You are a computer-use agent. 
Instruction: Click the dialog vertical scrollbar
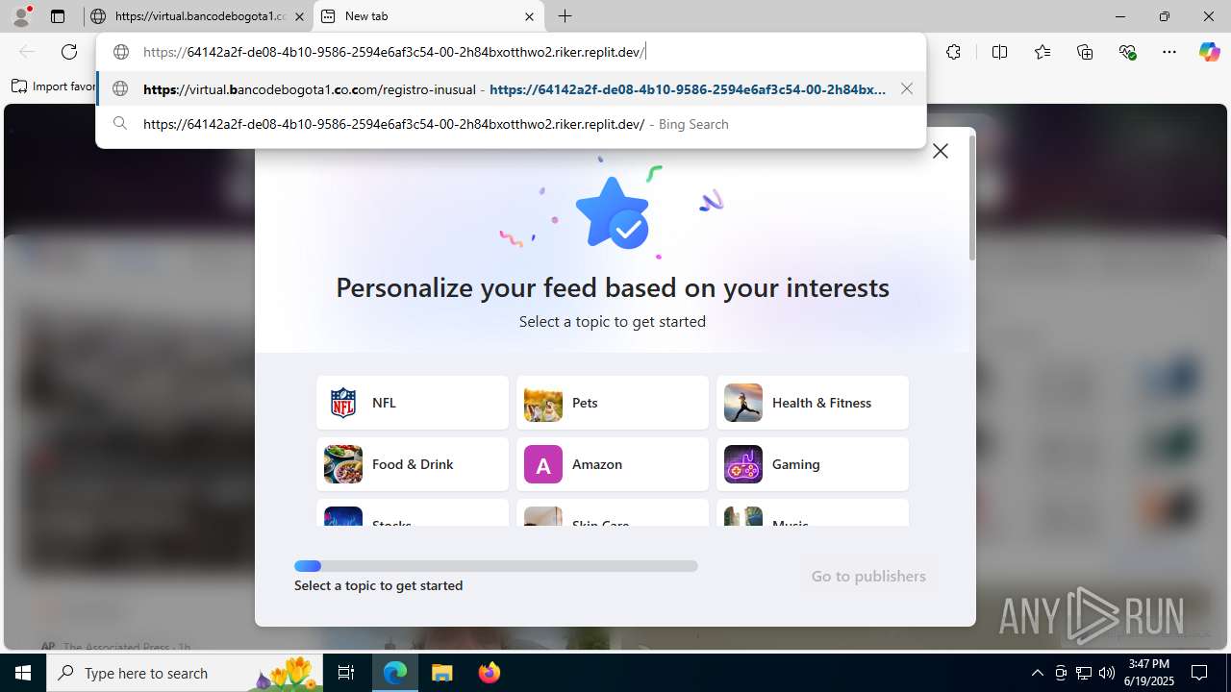click(x=972, y=198)
